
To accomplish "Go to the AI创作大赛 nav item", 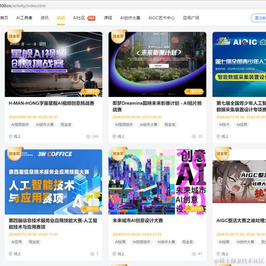I will 130,18.
